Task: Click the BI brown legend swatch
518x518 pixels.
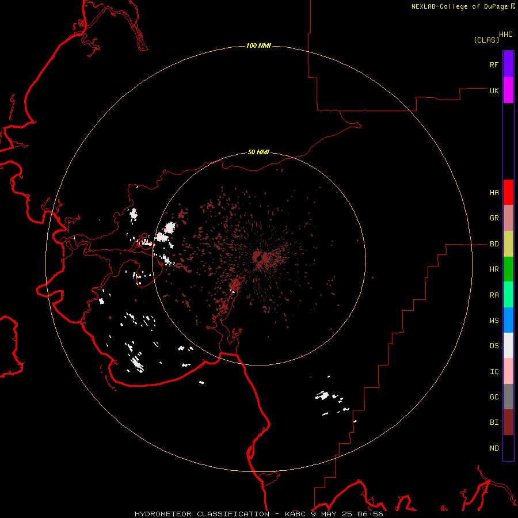Action: point(508,422)
